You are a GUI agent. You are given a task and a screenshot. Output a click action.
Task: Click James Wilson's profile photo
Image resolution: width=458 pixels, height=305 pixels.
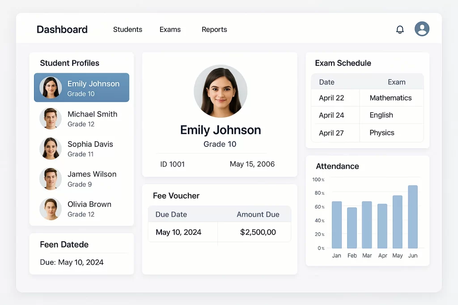[x=50, y=178]
